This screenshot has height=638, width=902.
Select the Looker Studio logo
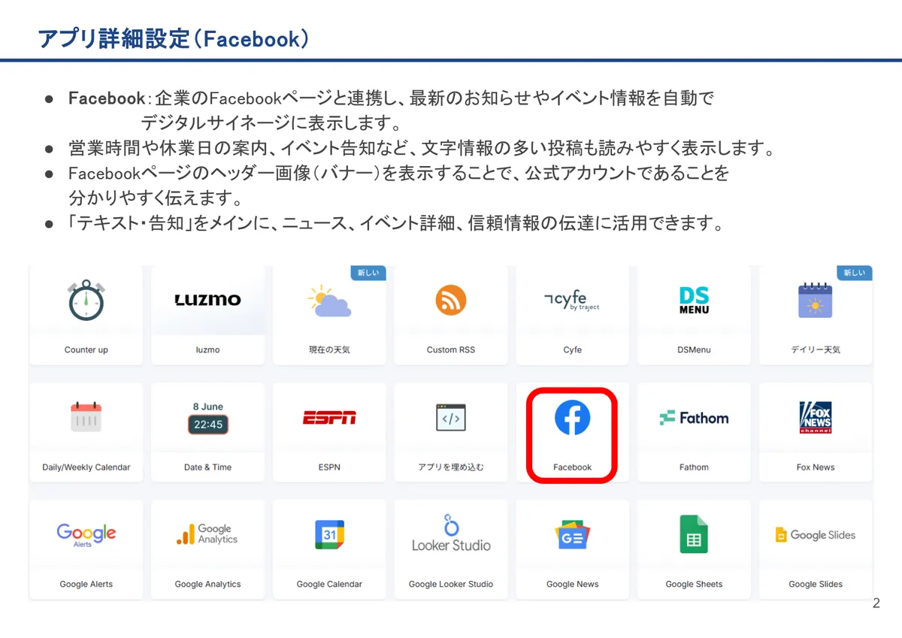pyautogui.click(x=451, y=534)
